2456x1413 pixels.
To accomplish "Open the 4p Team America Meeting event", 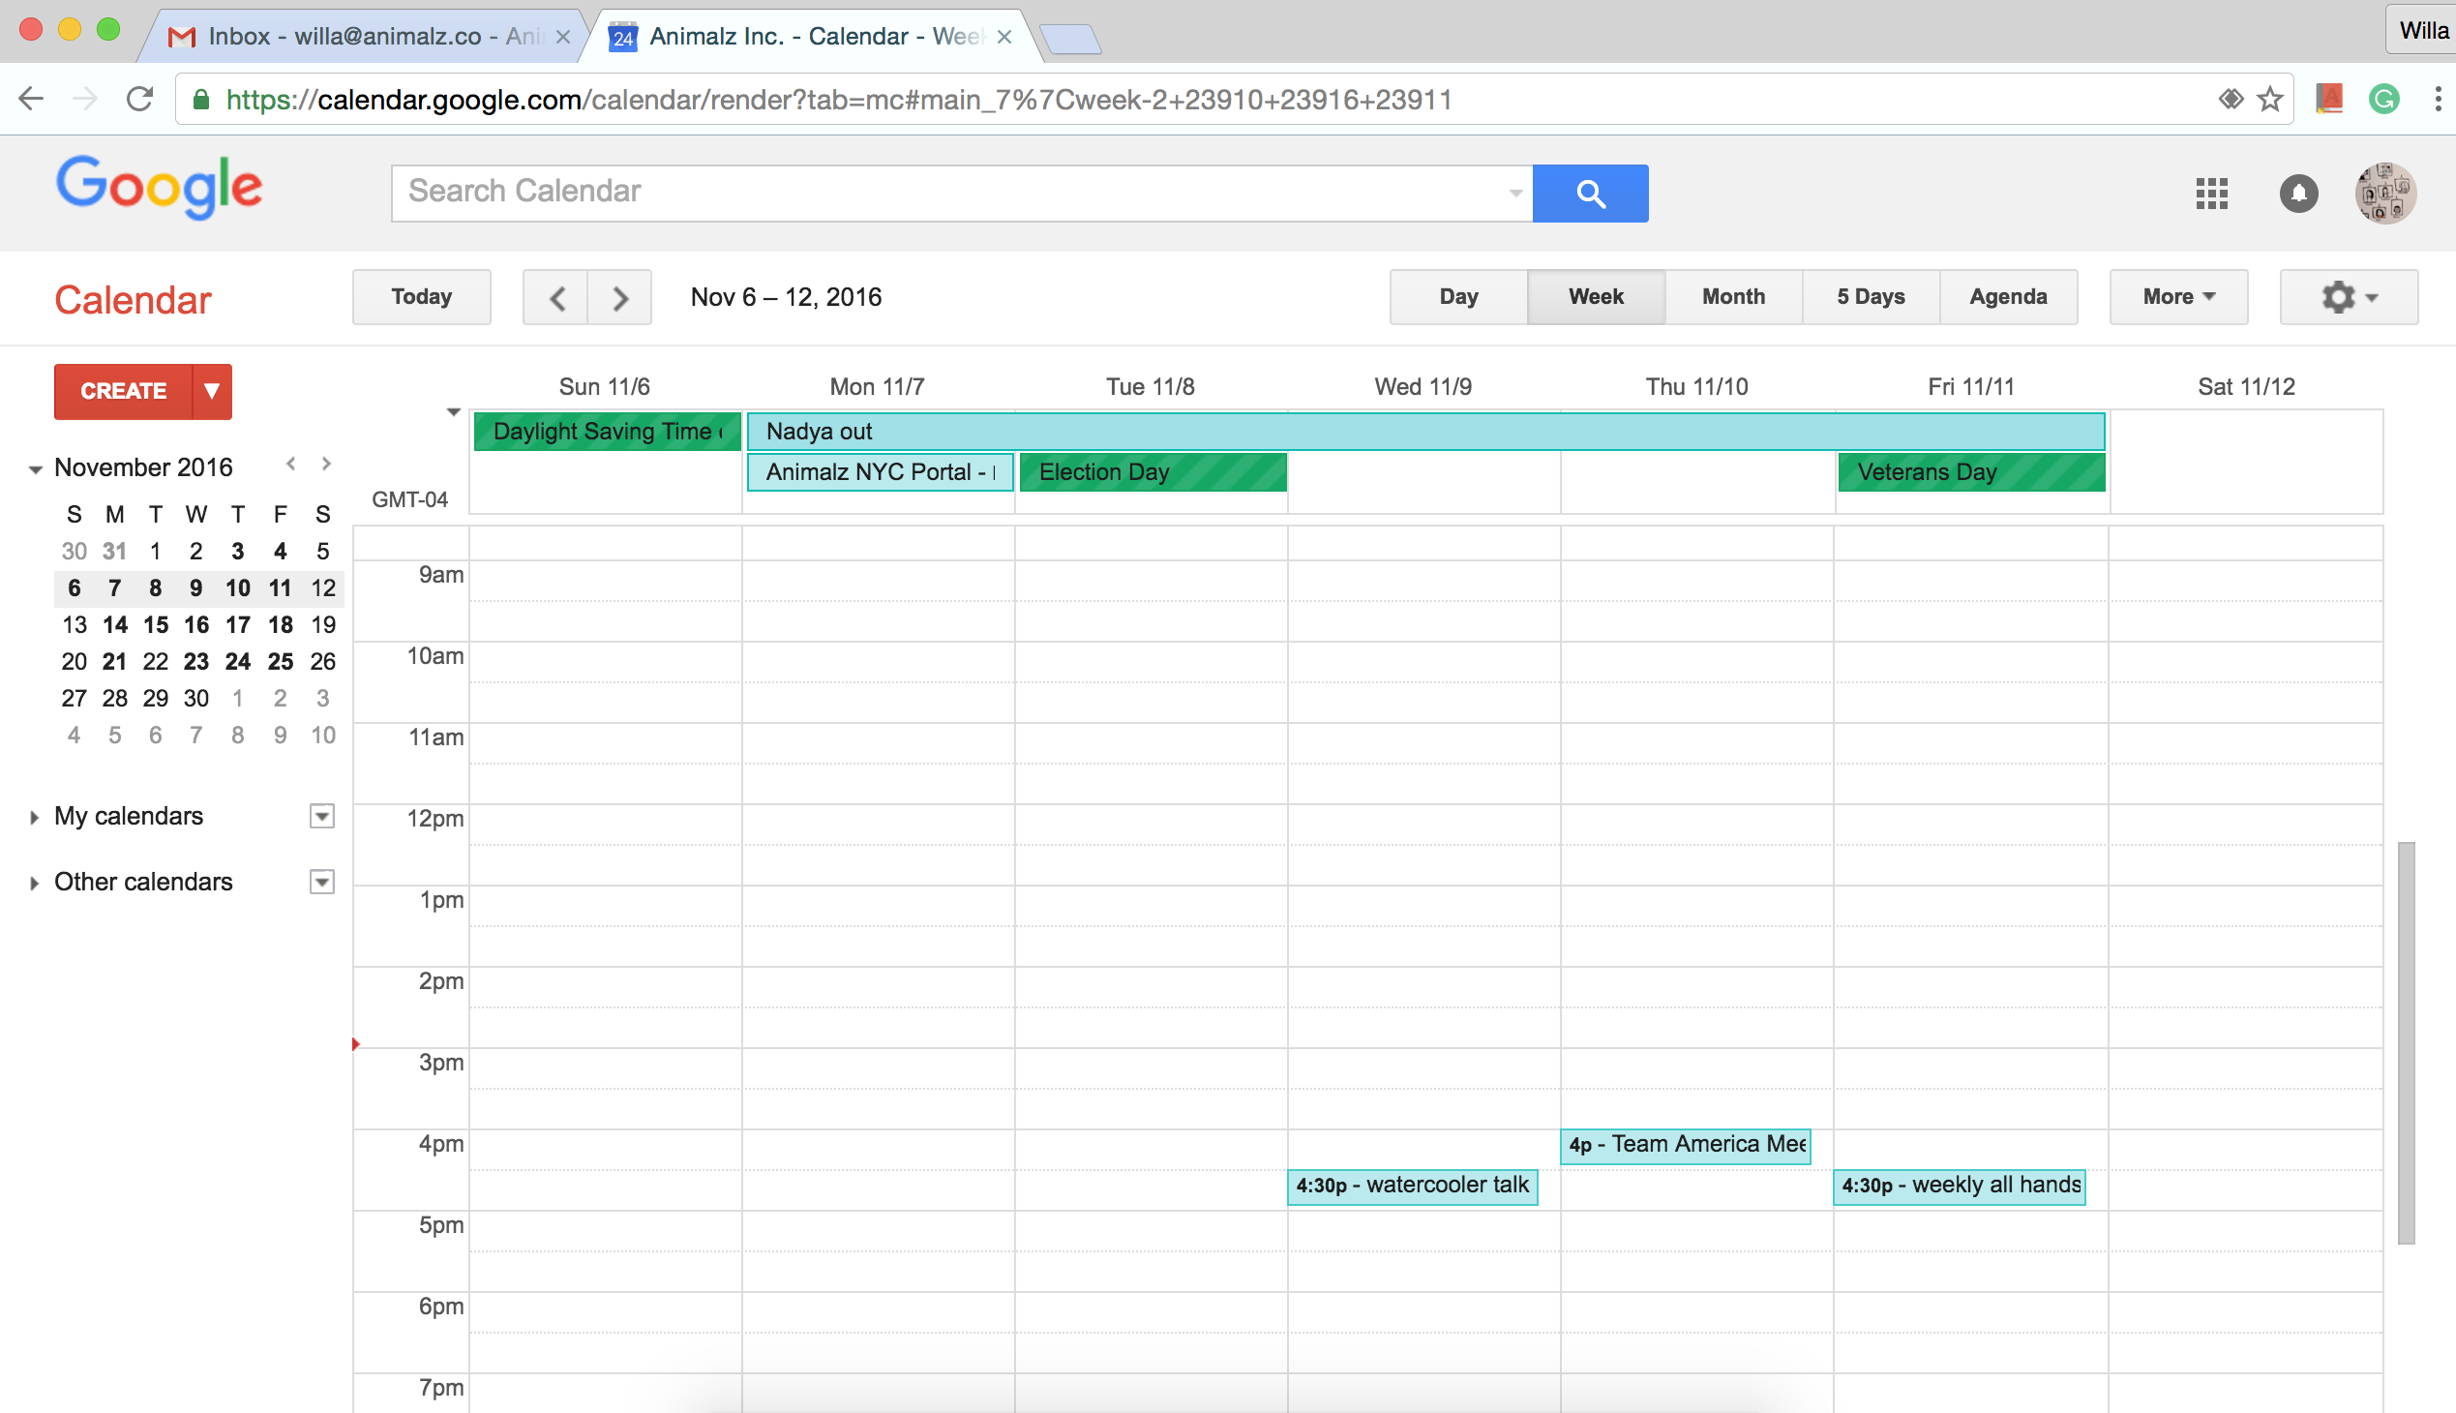I will (x=1685, y=1143).
